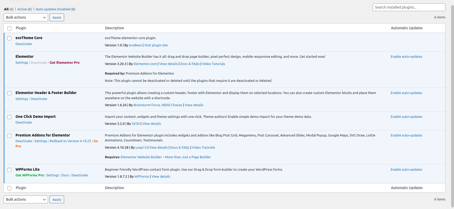Open Elementor Video Tutorials link

[x=214, y=64]
